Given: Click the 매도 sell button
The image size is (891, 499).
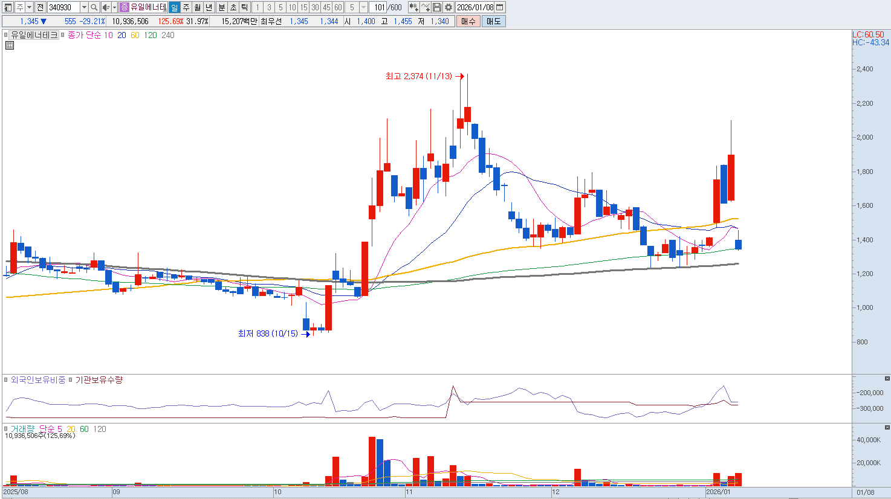Looking at the screenshot, I should tap(493, 21).
